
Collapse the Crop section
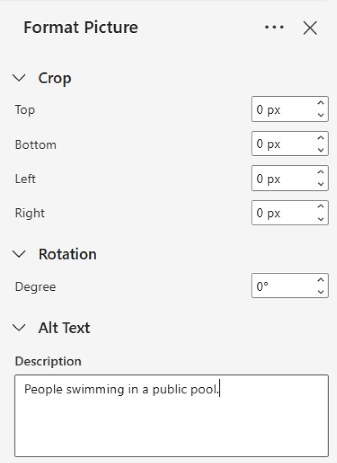point(19,78)
